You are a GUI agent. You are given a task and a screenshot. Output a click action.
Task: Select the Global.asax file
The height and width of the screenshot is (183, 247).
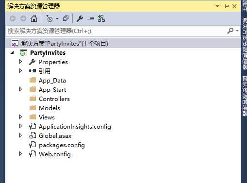[x=55, y=136]
